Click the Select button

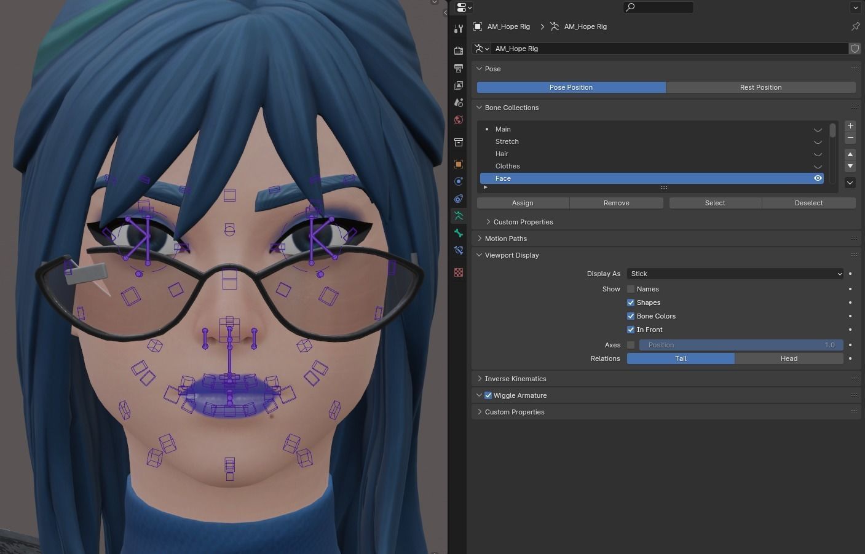point(715,203)
